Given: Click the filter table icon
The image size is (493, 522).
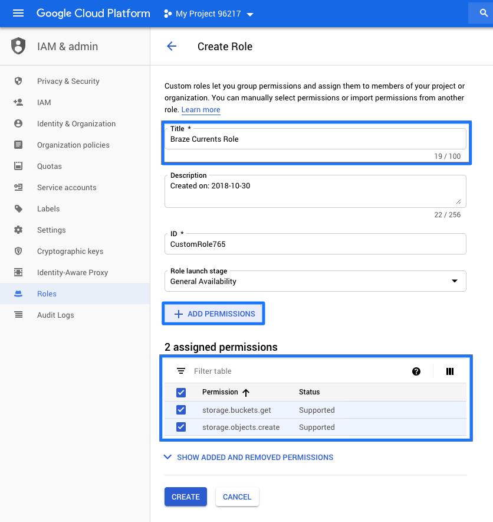Looking at the screenshot, I should [x=181, y=371].
